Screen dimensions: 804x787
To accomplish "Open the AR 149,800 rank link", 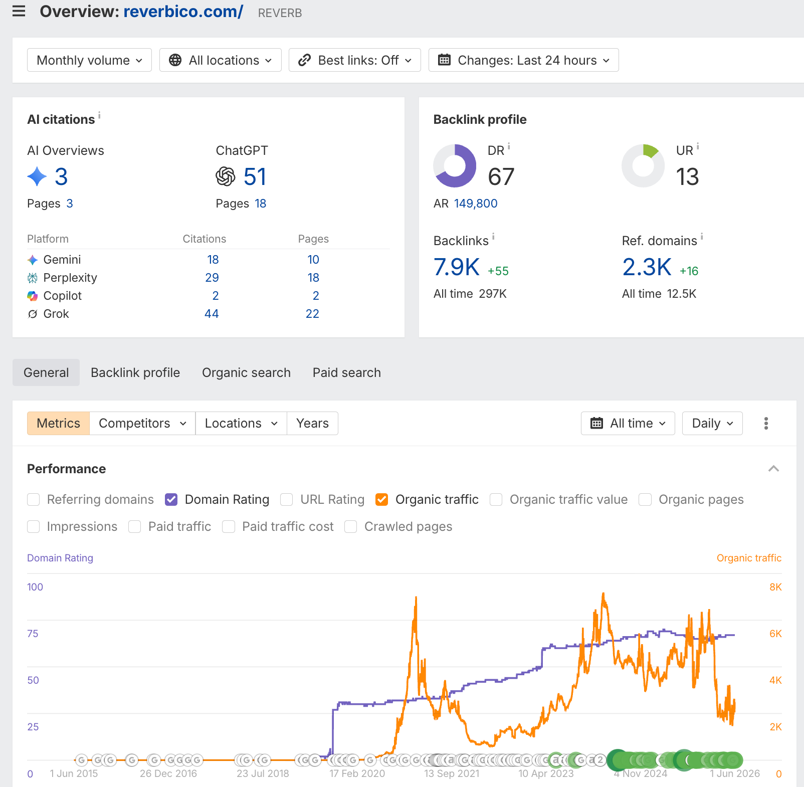I will click(476, 204).
